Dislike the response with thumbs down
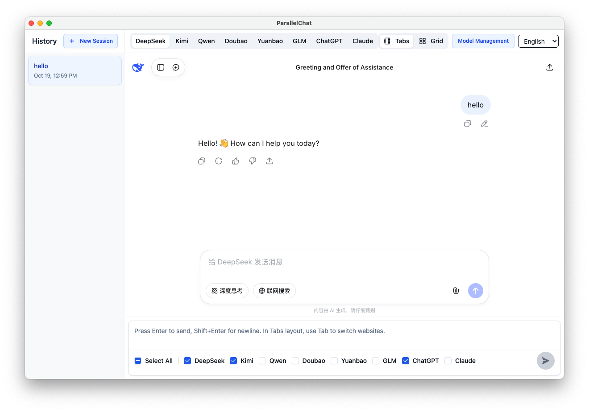Screen dimensions: 589x412 coord(253,161)
